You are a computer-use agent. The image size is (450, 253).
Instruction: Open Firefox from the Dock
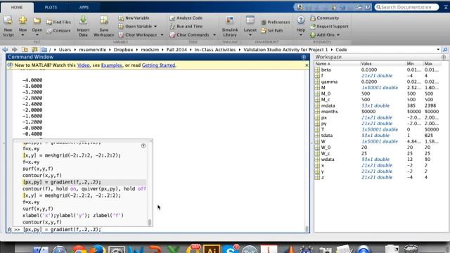pyautogui.click(x=98, y=249)
